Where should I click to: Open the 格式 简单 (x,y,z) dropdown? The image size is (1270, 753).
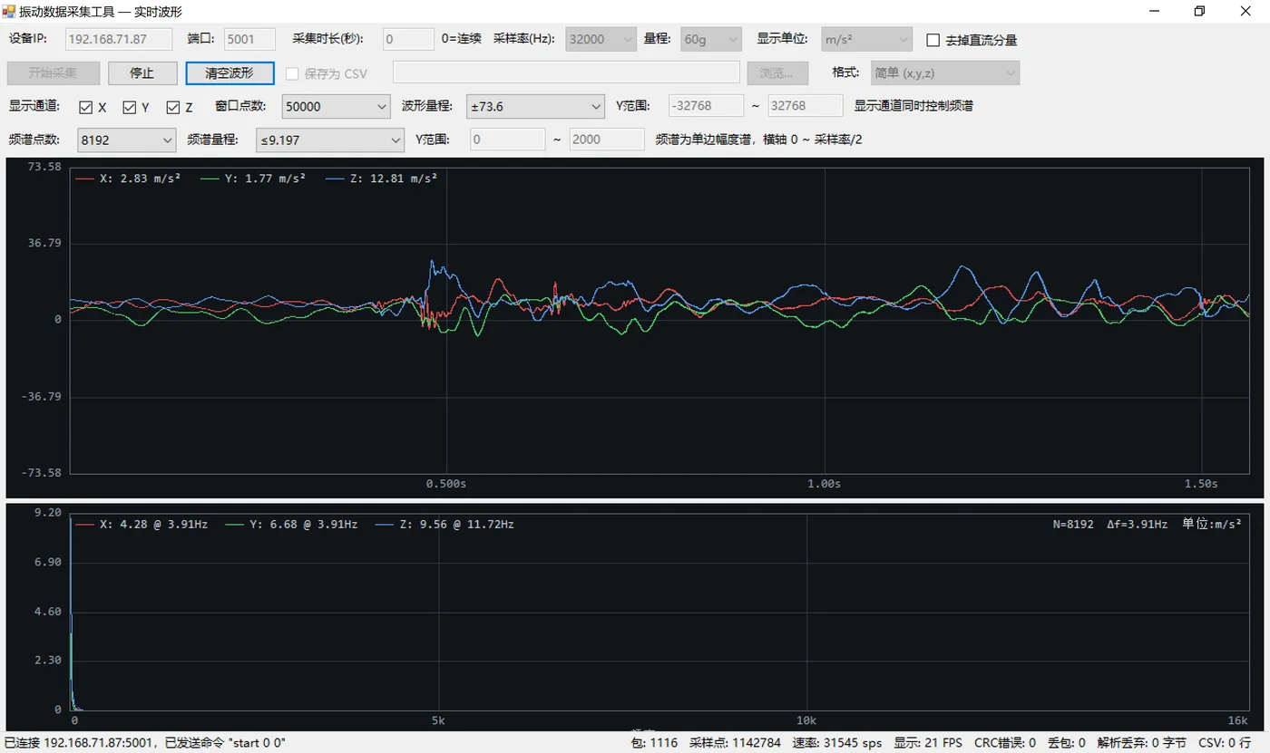point(944,72)
